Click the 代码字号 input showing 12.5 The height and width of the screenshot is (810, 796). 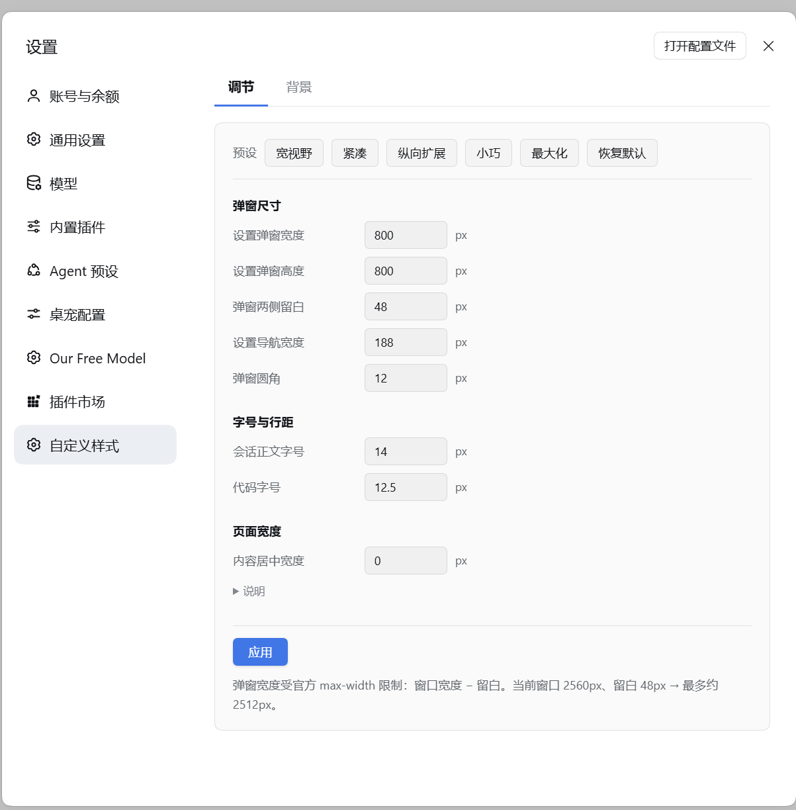coord(406,487)
